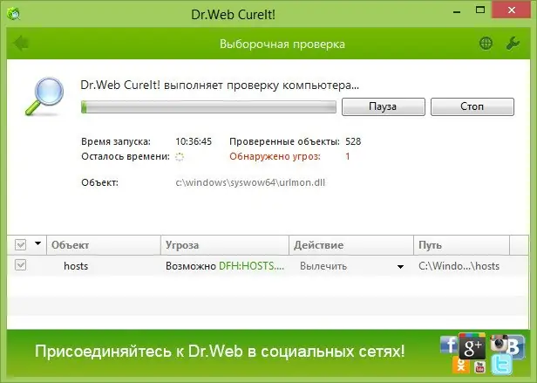Sort by the Путь column header

[462, 245]
